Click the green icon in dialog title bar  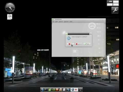coord(67,34)
